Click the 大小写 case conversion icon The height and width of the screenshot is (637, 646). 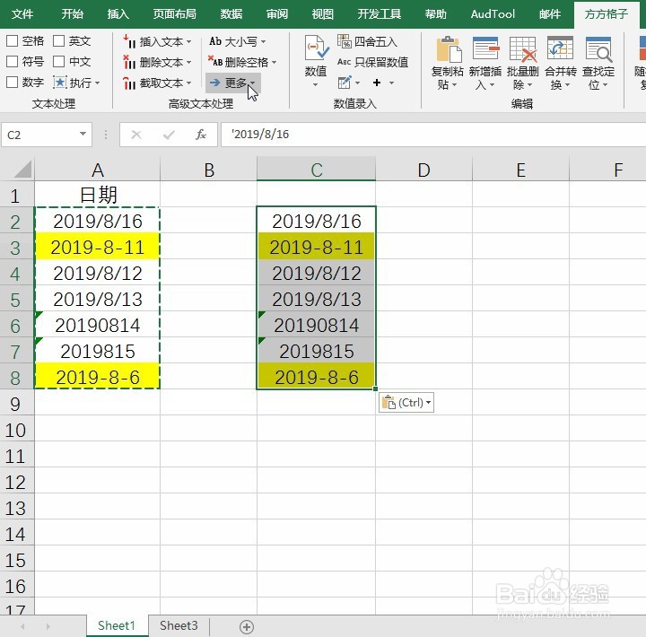(x=215, y=41)
